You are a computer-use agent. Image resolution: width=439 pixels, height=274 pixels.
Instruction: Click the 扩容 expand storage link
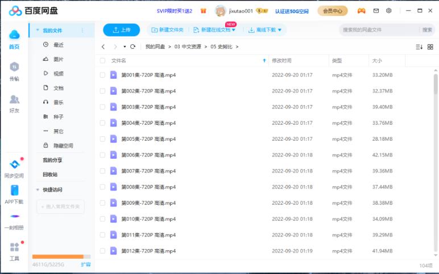tap(86, 264)
